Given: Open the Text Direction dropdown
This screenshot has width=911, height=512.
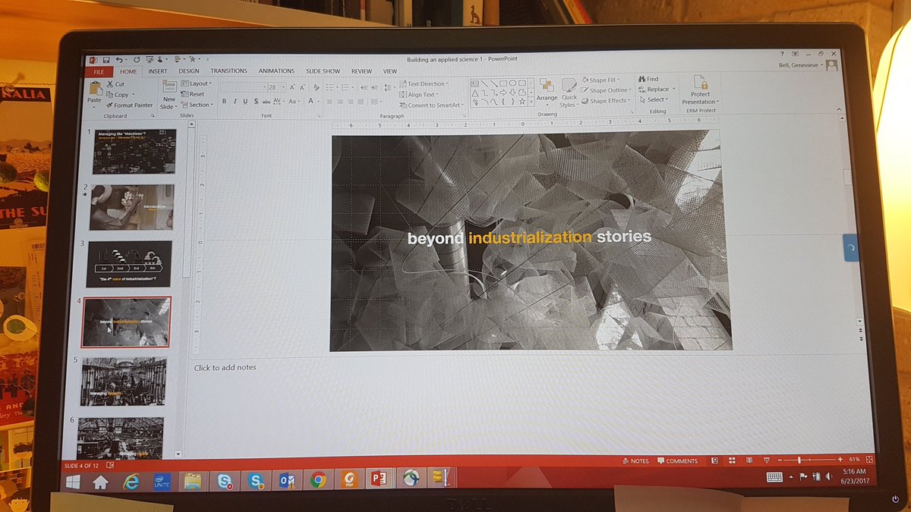Looking at the screenshot, I should [x=424, y=83].
